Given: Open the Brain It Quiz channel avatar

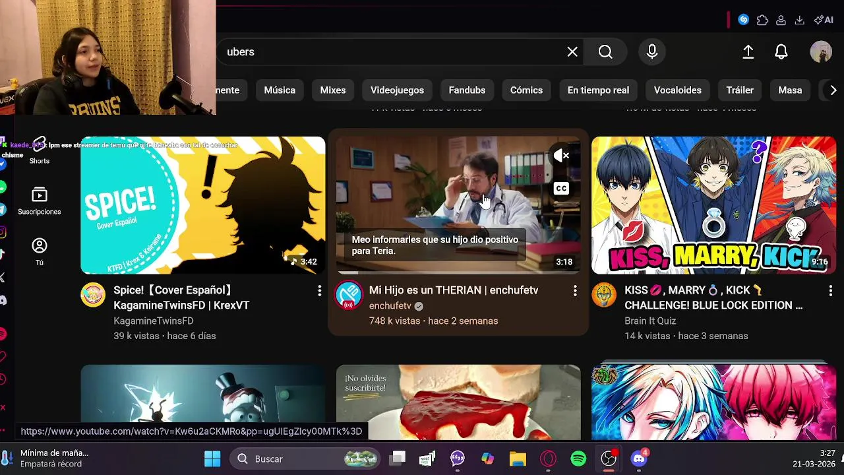Looking at the screenshot, I should click(x=604, y=295).
